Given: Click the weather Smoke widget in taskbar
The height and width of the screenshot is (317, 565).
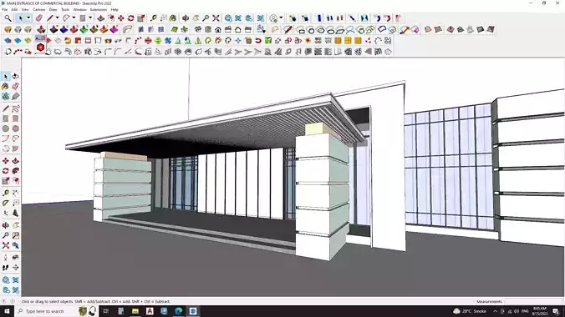Looking at the screenshot, I should 470,311.
